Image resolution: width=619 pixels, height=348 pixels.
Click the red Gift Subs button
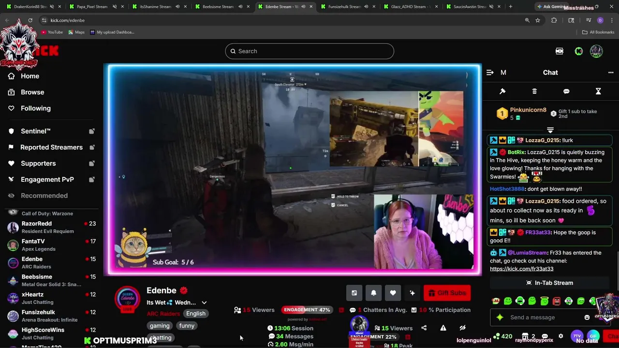[447, 293]
